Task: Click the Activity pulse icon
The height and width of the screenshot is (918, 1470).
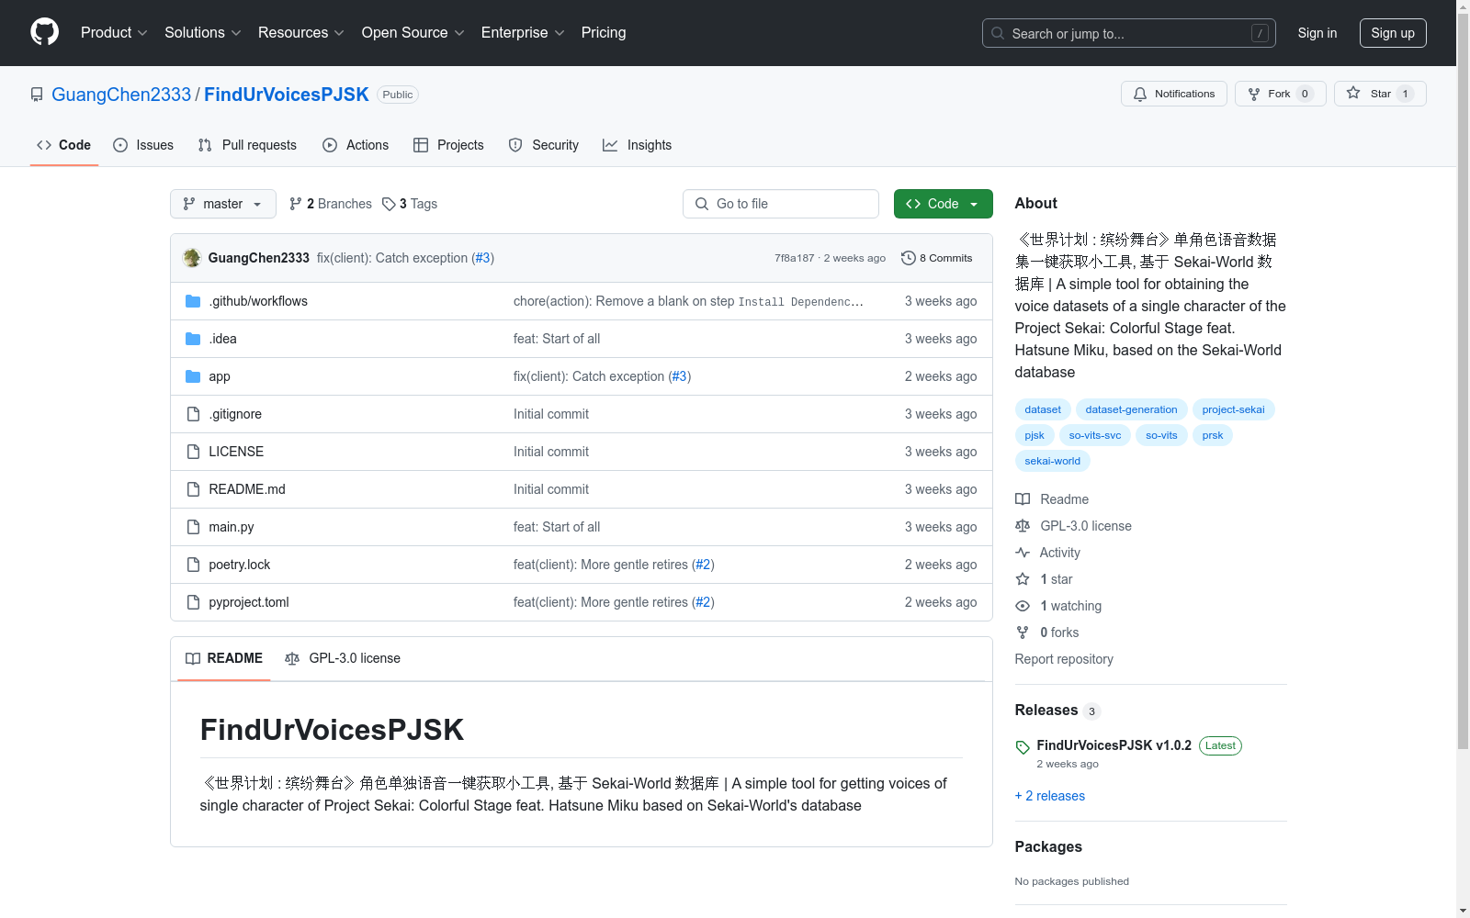Action: point(1023,553)
